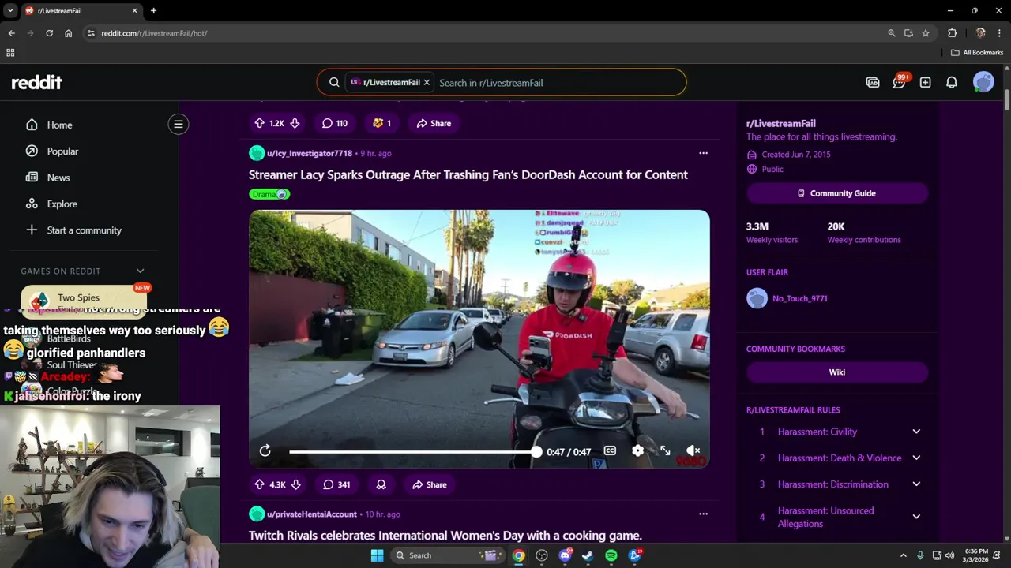
Task: Remove r/LivestreamFail scope from search
Action: point(427,82)
